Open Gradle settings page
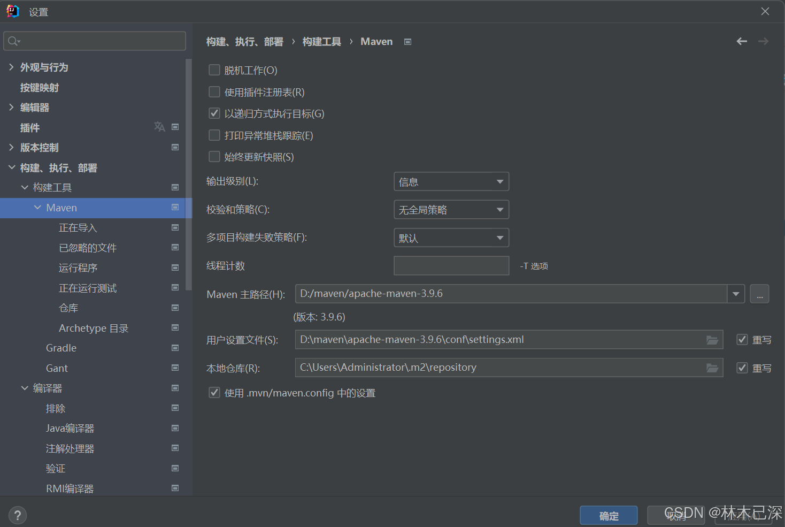This screenshot has height=527, width=785. pos(61,348)
